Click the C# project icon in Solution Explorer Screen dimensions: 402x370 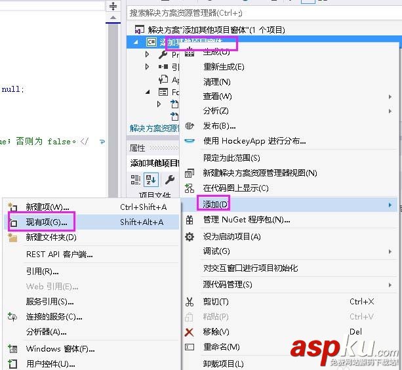(x=151, y=42)
